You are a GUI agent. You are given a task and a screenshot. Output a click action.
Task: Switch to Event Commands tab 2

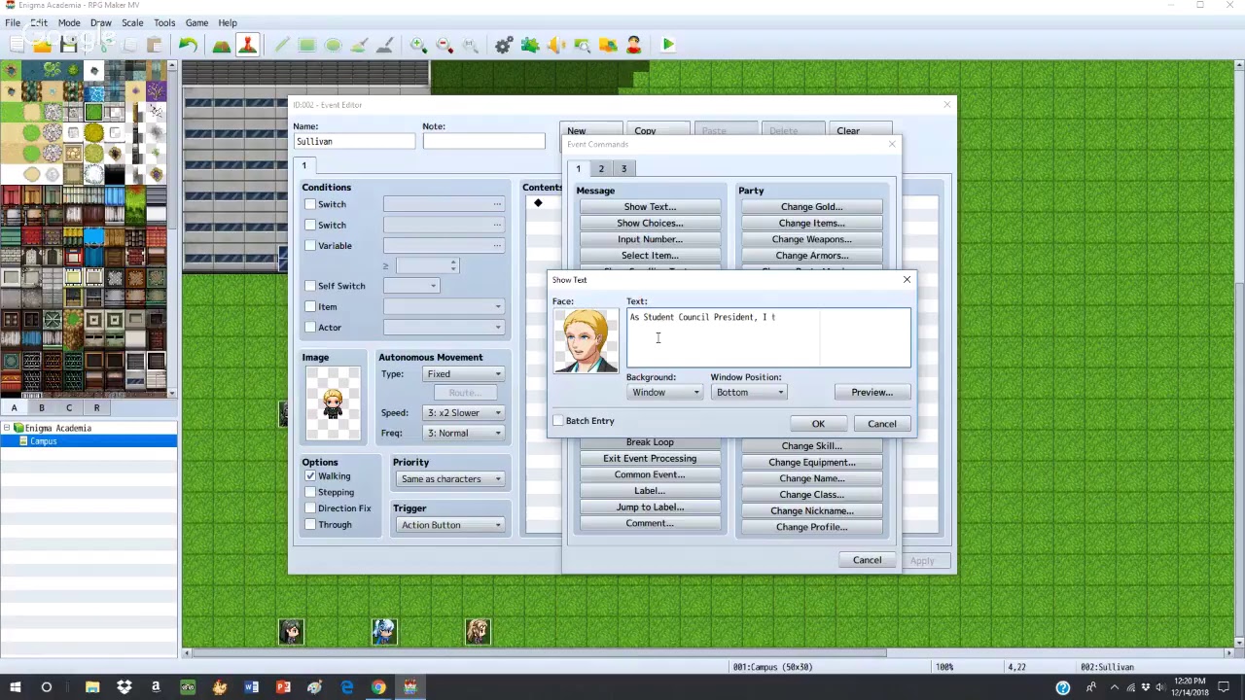coord(601,169)
